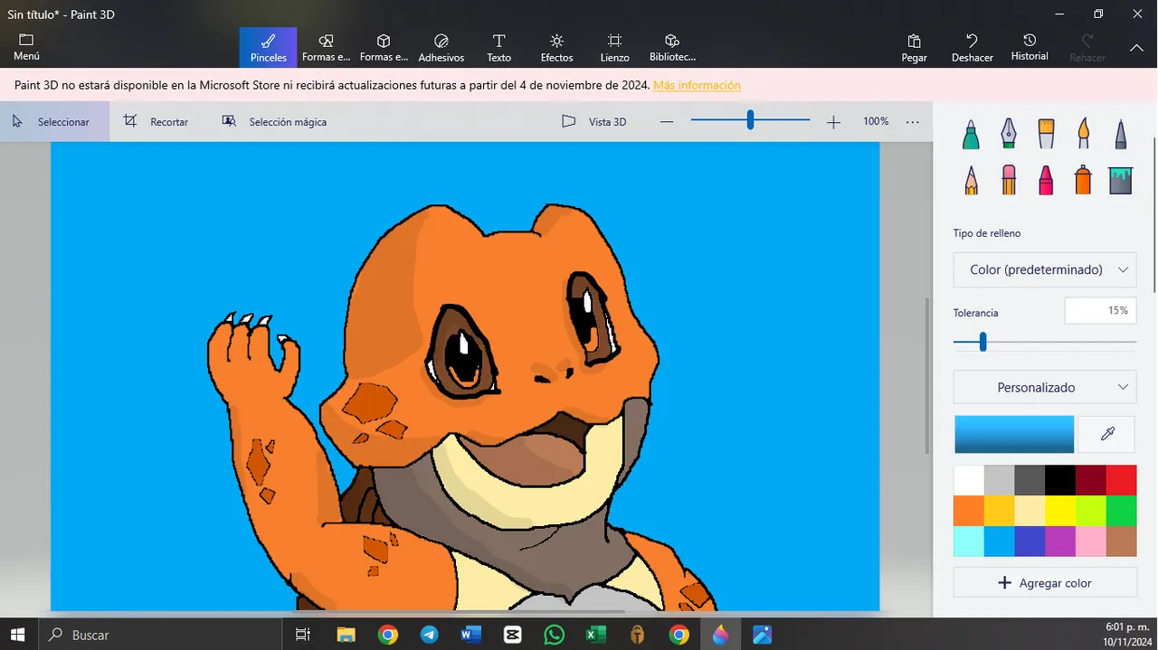Pick the pink color swatch
Screen dimensions: 1158x650
click(x=1091, y=542)
